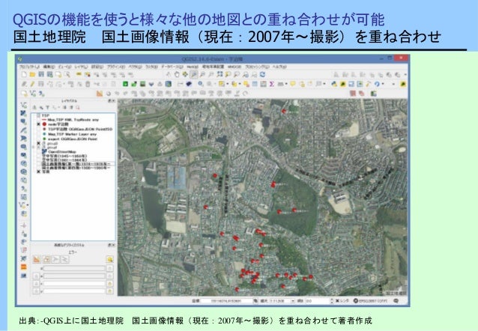The width and height of the screenshot is (478, 331).
Task: Close the Layers panel
Action: (113, 101)
